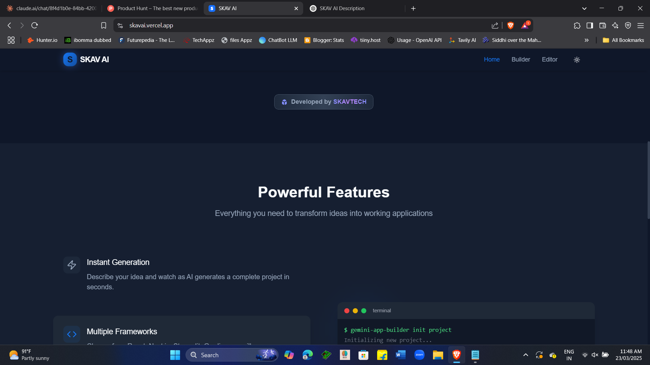Open the Editor nav link
The height and width of the screenshot is (365, 650).
coord(549,59)
